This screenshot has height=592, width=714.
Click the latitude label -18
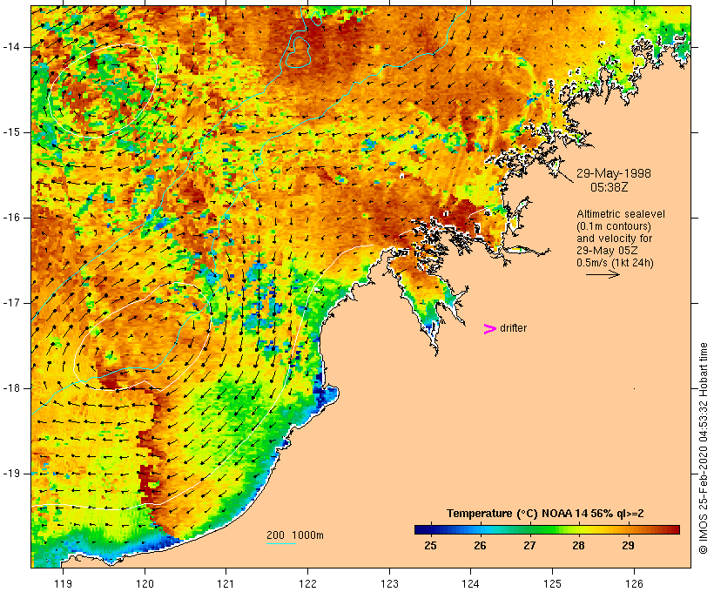coord(11,388)
